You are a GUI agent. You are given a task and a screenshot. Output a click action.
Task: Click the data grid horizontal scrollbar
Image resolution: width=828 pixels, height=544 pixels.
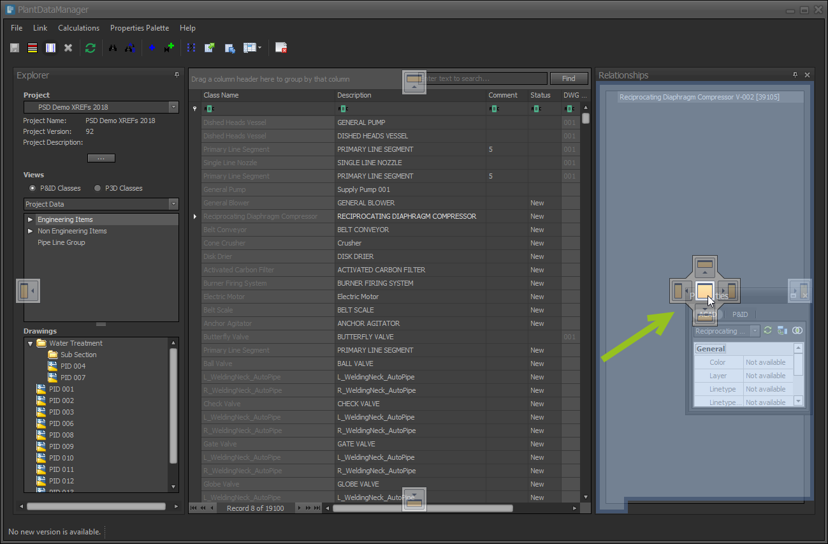pyautogui.click(x=423, y=508)
